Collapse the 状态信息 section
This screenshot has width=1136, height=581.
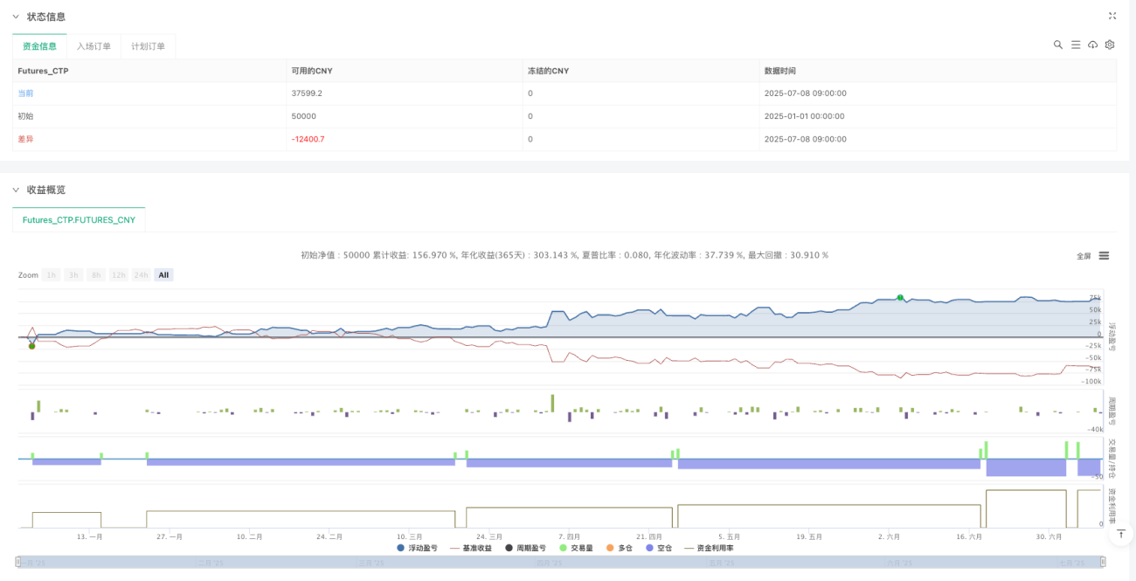(x=15, y=17)
